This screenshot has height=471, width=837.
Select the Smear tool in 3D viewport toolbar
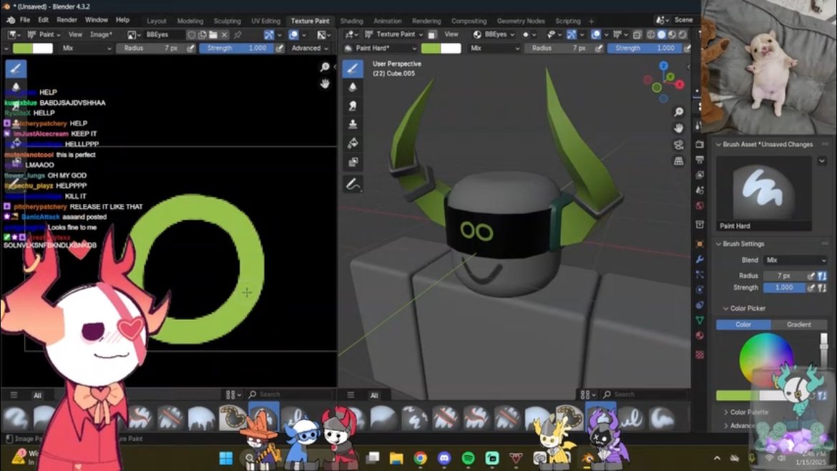click(x=352, y=106)
